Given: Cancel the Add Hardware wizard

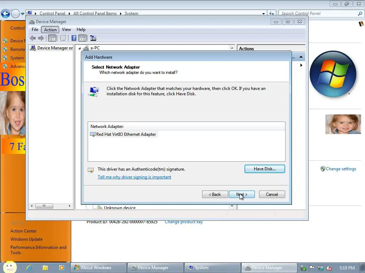Looking at the screenshot, I should (272, 194).
